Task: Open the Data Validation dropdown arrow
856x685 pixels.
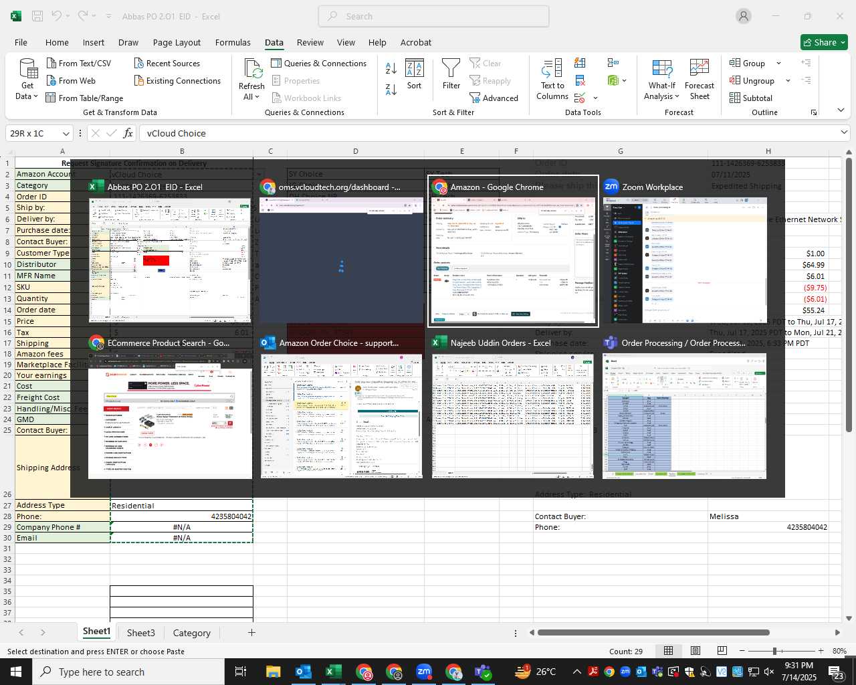Action: tap(596, 98)
